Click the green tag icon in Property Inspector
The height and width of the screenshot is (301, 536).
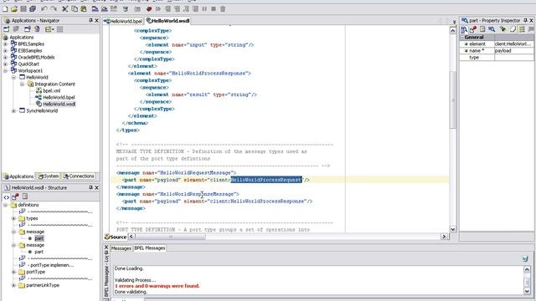point(502,30)
